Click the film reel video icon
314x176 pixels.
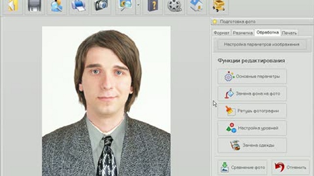click(x=175, y=6)
